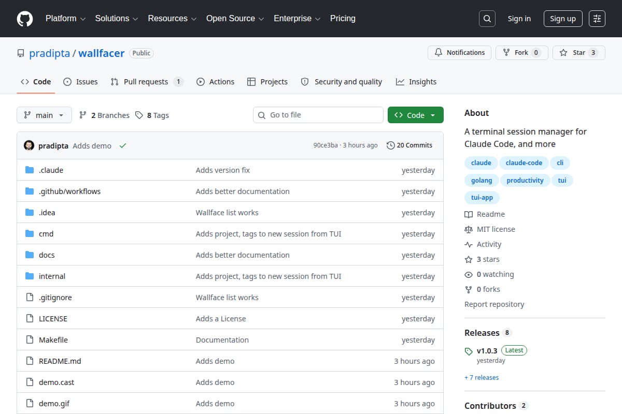
Task: Open the demo.cast file
Action: [x=56, y=382]
